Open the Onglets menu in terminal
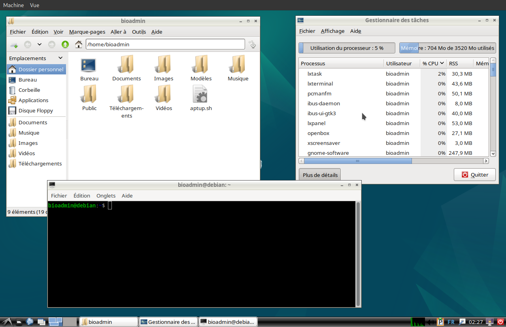Viewport: 506px width, 327px height. point(106,196)
